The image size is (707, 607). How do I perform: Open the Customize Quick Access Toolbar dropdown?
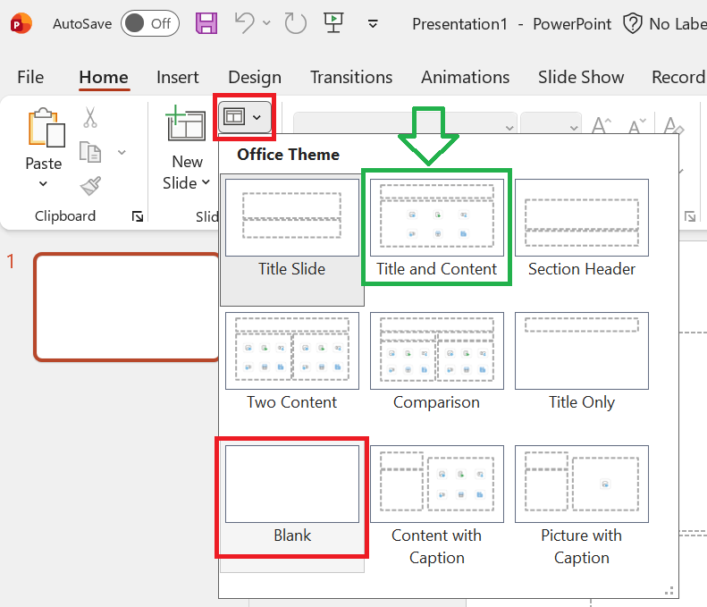373,23
